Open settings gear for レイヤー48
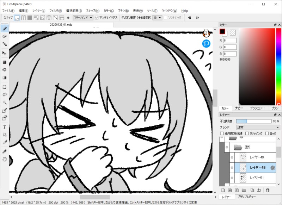The height and width of the screenshot is (205, 282). click(x=272, y=168)
